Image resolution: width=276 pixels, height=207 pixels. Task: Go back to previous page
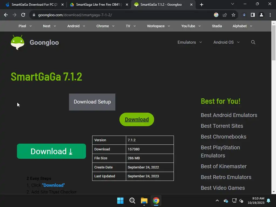[6, 15]
